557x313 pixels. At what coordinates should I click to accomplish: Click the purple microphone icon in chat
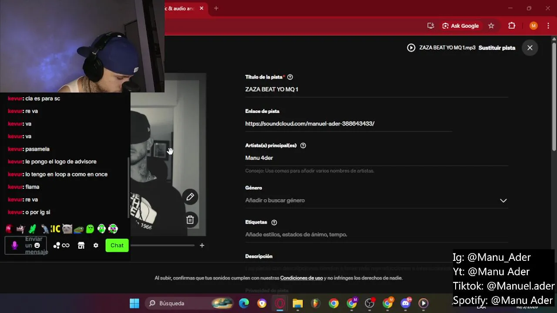pyautogui.click(x=14, y=246)
